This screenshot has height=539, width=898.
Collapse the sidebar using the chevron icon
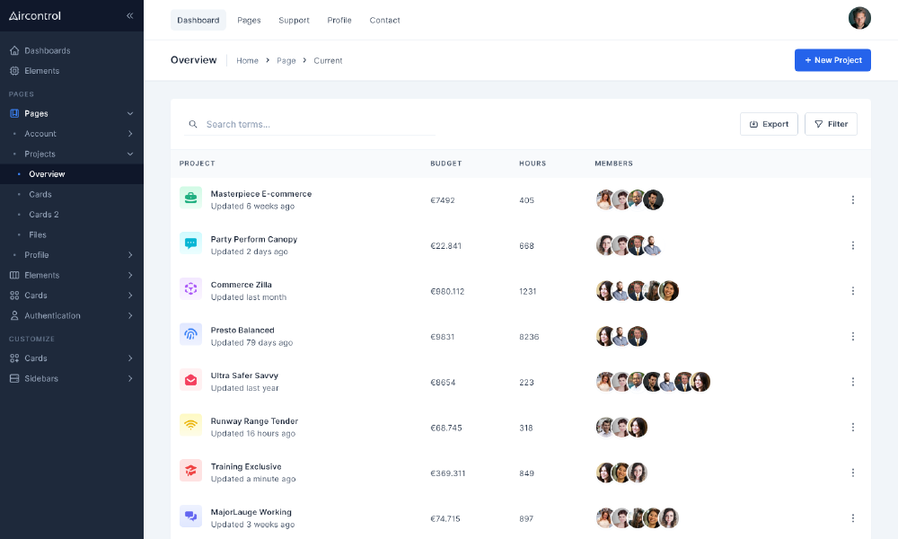tap(129, 15)
